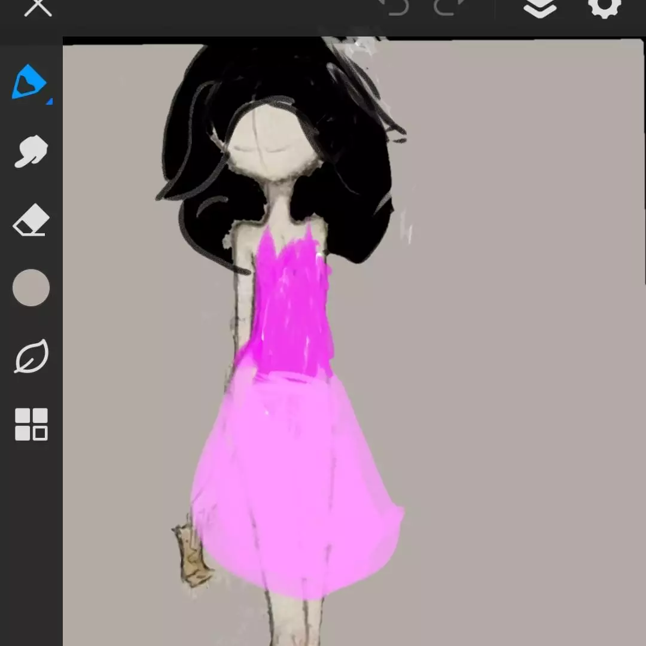This screenshot has height=646, width=646.
Task: Expand brush options via small blue corner triangle
Action: (49, 102)
